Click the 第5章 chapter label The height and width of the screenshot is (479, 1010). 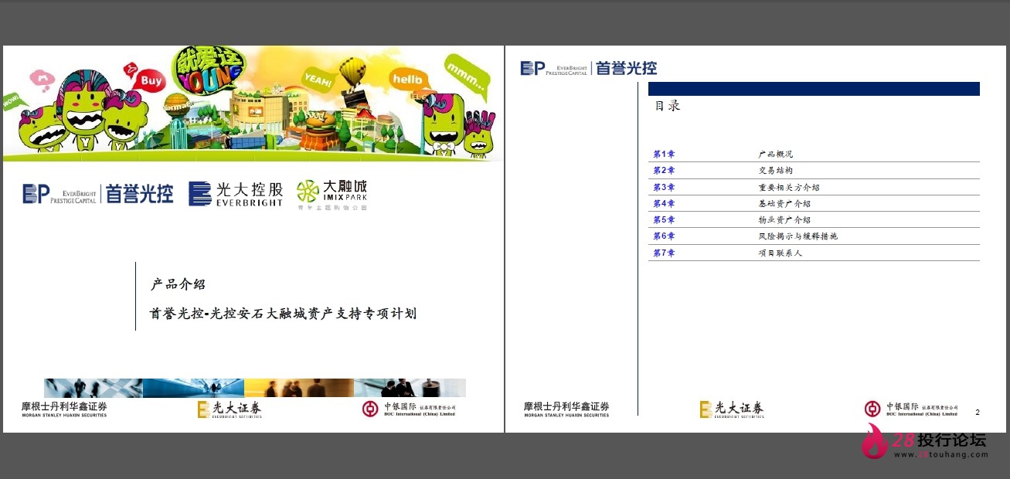[664, 219]
